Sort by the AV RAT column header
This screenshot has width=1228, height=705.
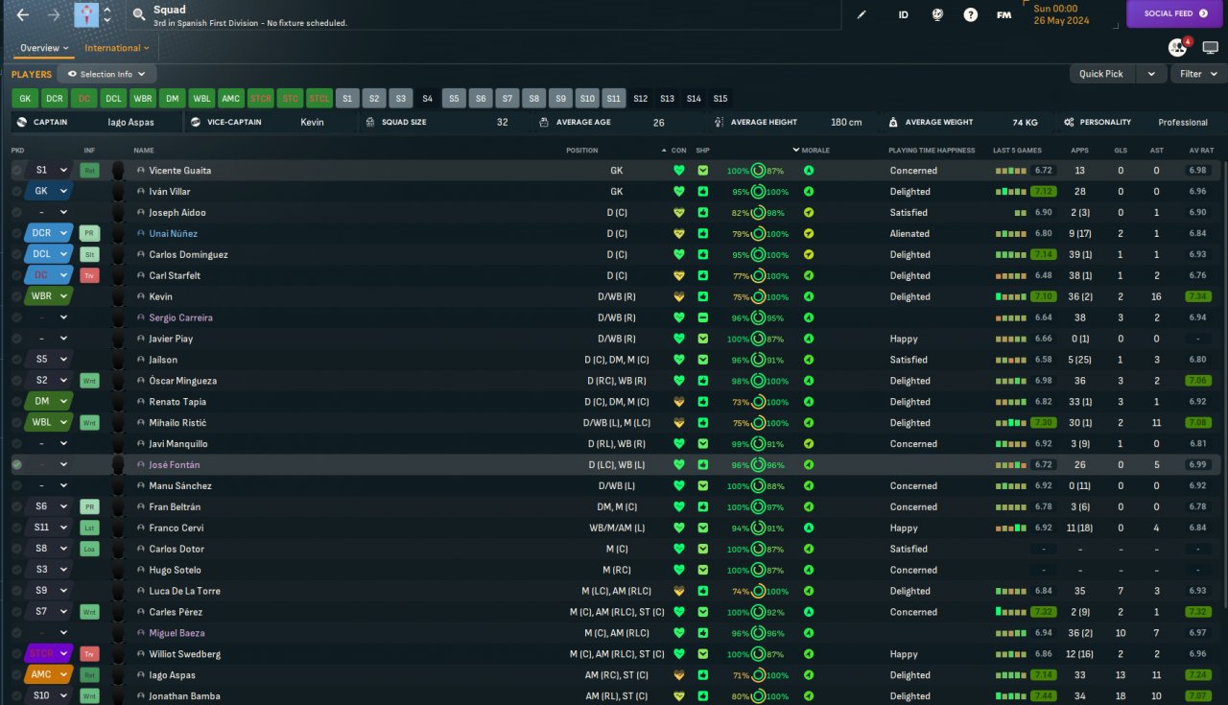click(x=1201, y=151)
